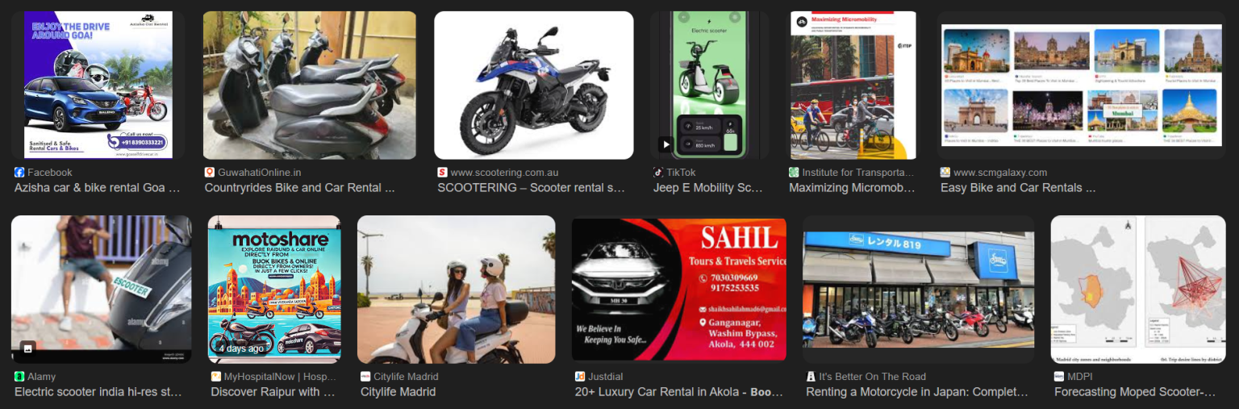The image size is (1239, 409).
Task: Click the scootering.com.au site favicon
Action: click(x=442, y=173)
